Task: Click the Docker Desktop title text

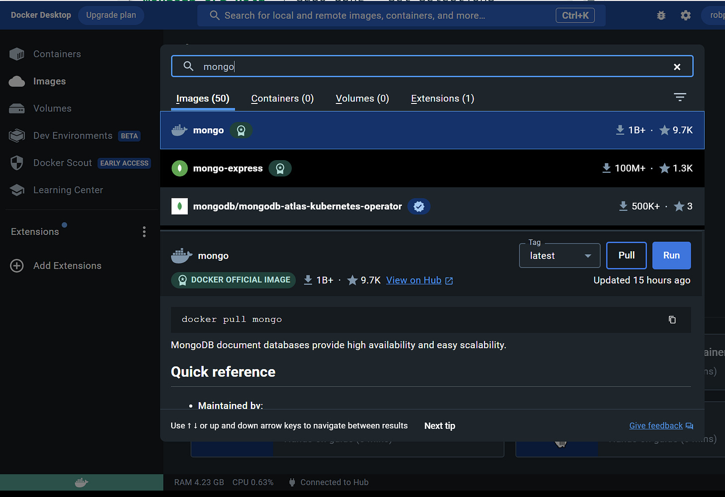Action: (x=41, y=15)
